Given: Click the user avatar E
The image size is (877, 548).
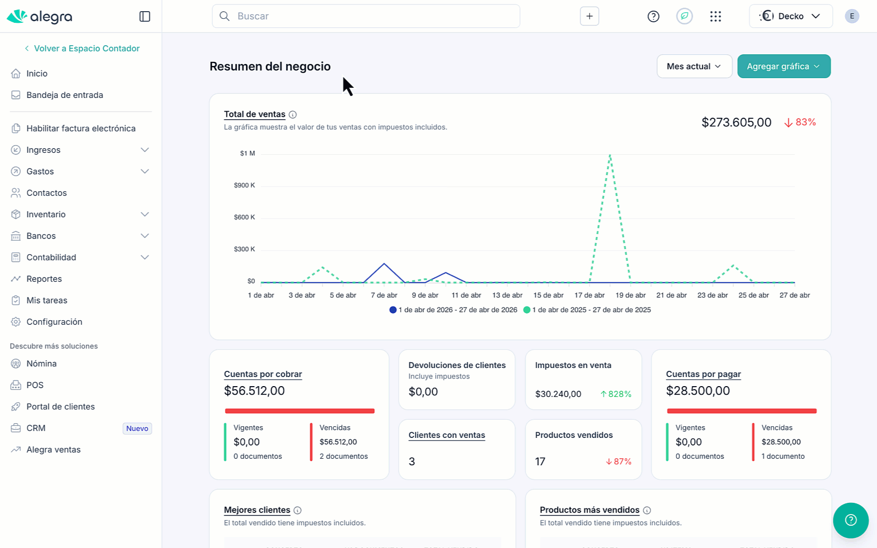Looking at the screenshot, I should coord(852,16).
